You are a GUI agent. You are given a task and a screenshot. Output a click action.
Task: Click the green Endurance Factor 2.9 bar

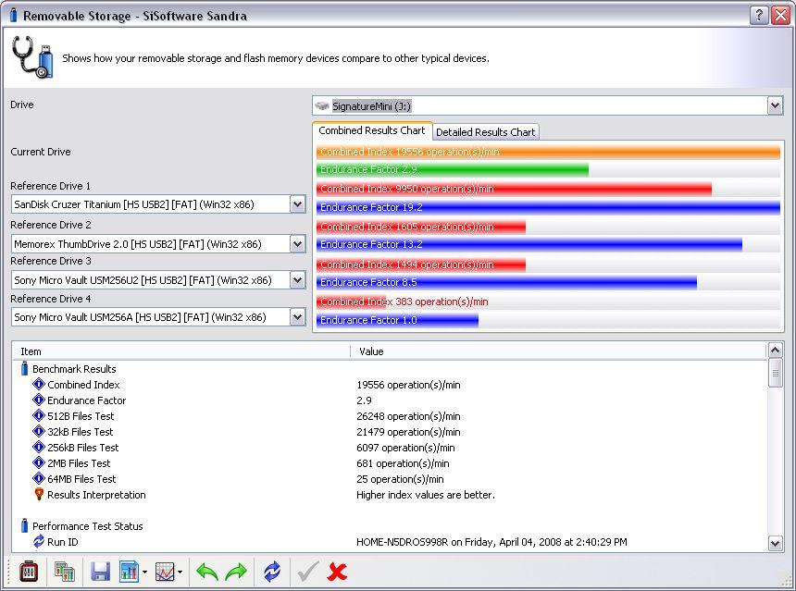click(453, 169)
